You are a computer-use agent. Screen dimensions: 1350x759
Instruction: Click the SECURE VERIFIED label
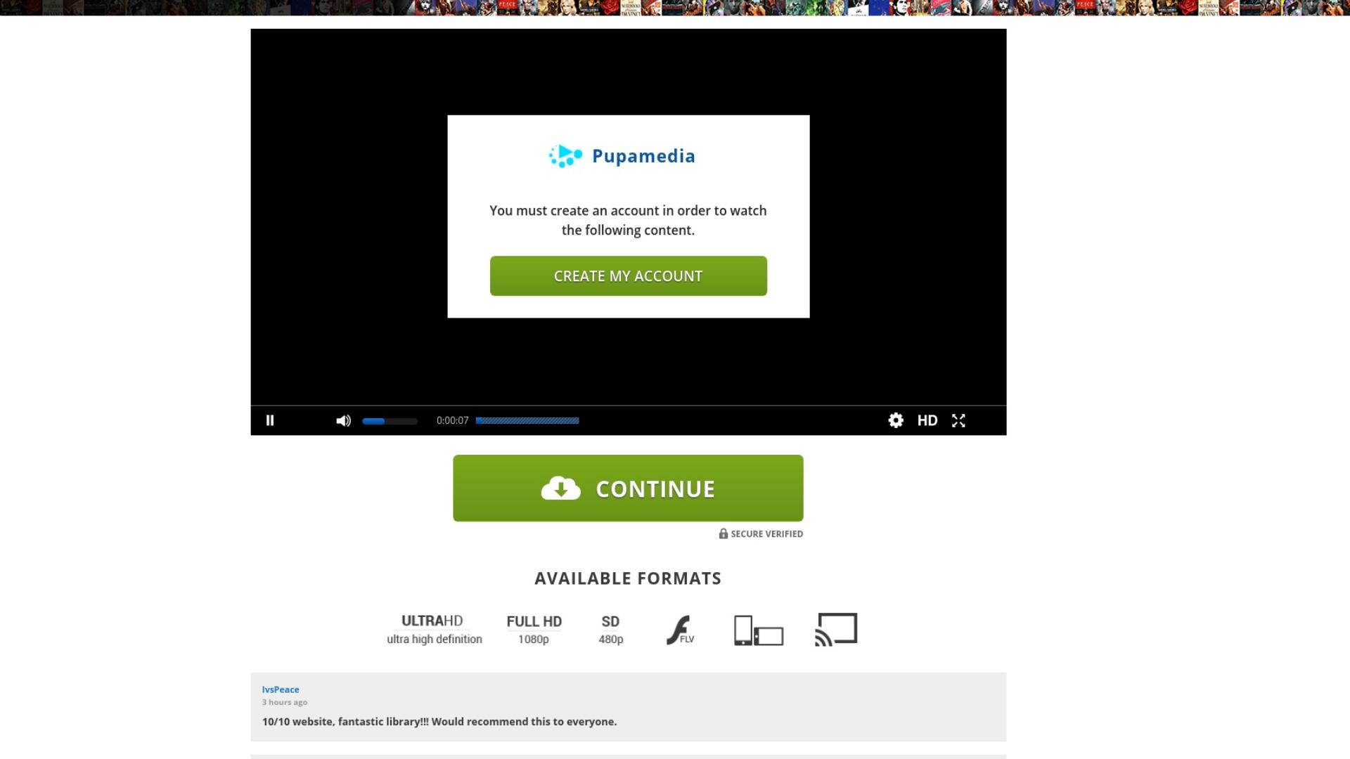(x=766, y=534)
